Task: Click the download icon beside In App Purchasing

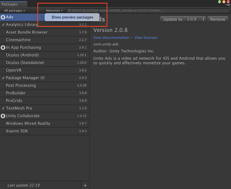Action: pos(3,48)
